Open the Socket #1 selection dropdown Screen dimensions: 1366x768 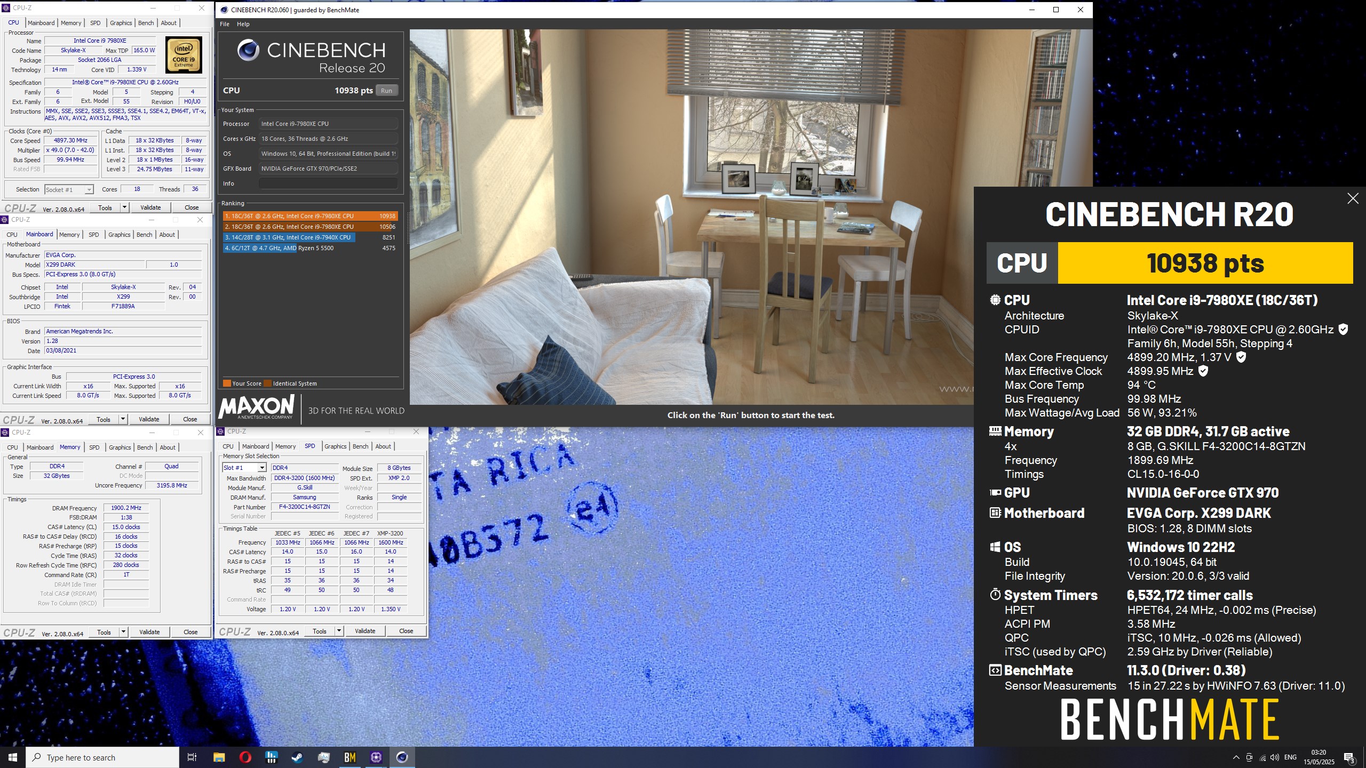pyautogui.click(x=69, y=189)
